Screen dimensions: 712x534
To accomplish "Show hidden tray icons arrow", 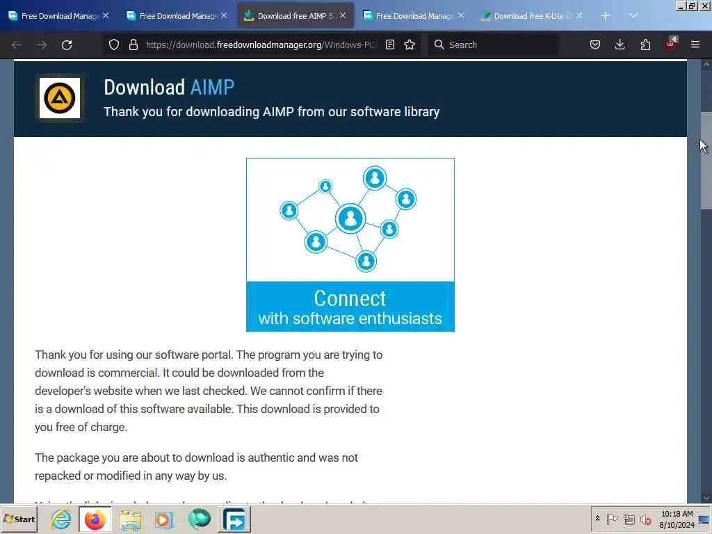I will point(597,519).
